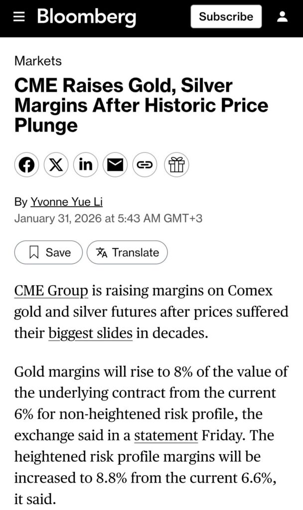Open the 'statement' hyperlink

[x=166, y=435]
